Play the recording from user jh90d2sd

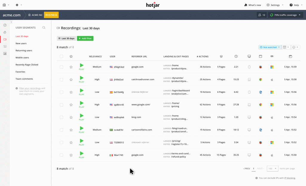[82, 79]
